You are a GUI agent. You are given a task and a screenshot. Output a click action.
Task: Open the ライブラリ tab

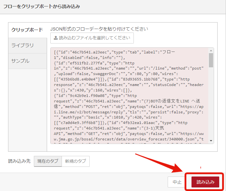[27, 45]
